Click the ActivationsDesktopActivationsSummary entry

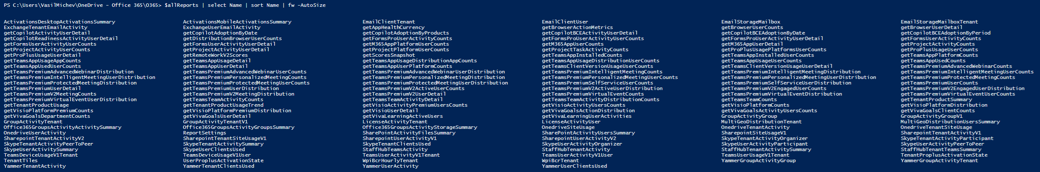(x=59, y=22)
